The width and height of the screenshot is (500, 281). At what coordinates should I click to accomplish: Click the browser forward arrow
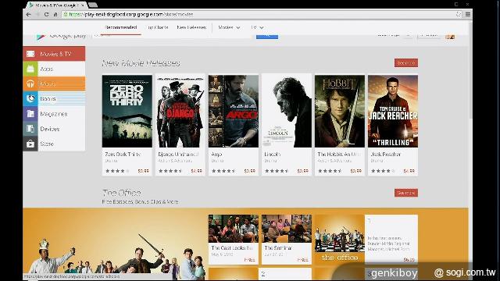coord(37,14)
